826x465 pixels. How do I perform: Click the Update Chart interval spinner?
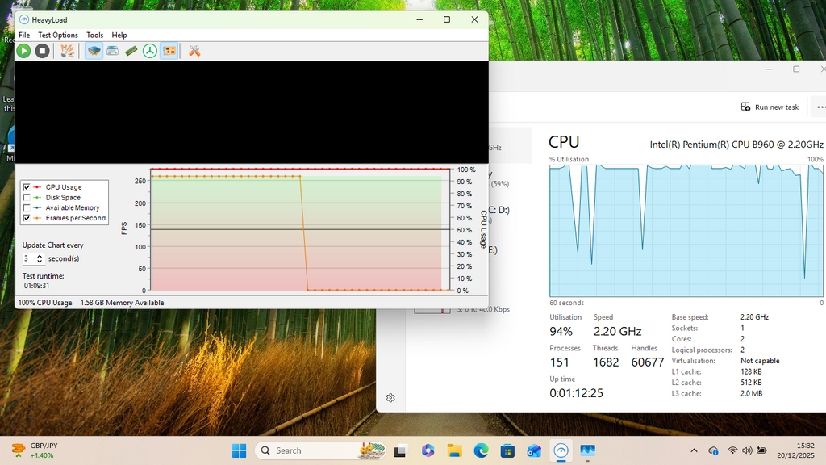pos(40,259)
